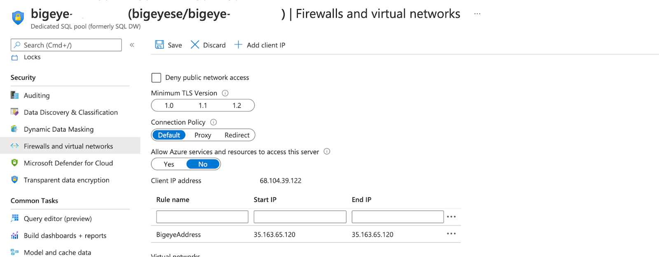The image size is (659, 257).
Task: Open Locks in sidebar menu
Action: click(x=32, y=57)
